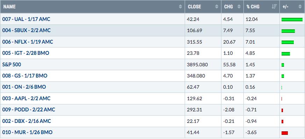Click the red MUR performance bar
305x139 pixels.
click(285, 133)
